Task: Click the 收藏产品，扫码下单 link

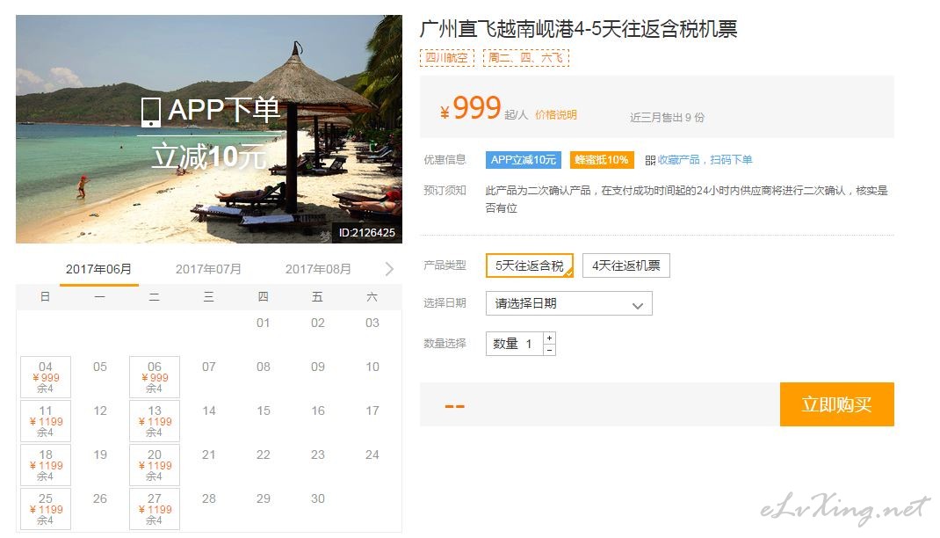Action: coord(705,160)
